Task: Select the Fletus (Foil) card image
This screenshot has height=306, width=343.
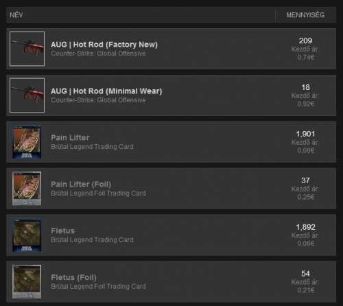Action: coord(27,282)
